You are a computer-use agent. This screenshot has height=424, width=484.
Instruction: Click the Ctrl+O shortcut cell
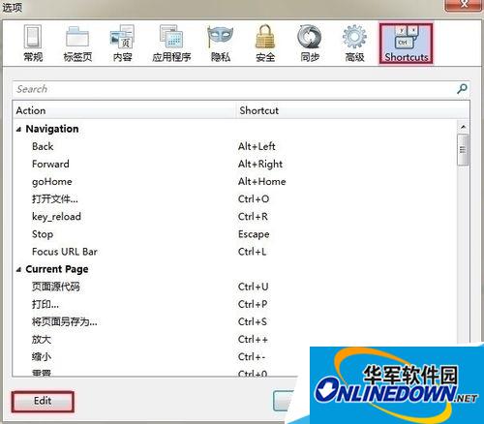(x=254, y=199)
